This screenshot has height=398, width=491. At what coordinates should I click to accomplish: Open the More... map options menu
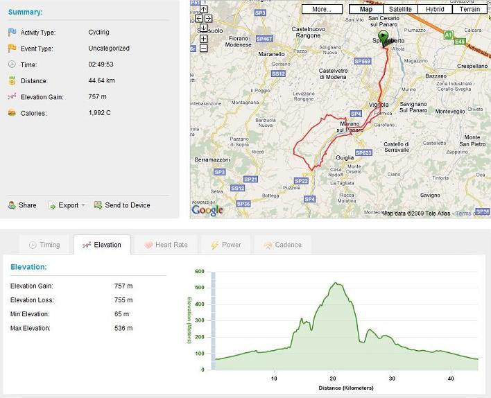pos(322,9)
